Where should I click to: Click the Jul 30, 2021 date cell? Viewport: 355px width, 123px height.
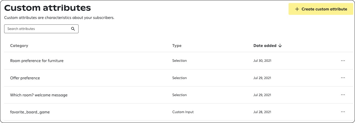(262, 61)
